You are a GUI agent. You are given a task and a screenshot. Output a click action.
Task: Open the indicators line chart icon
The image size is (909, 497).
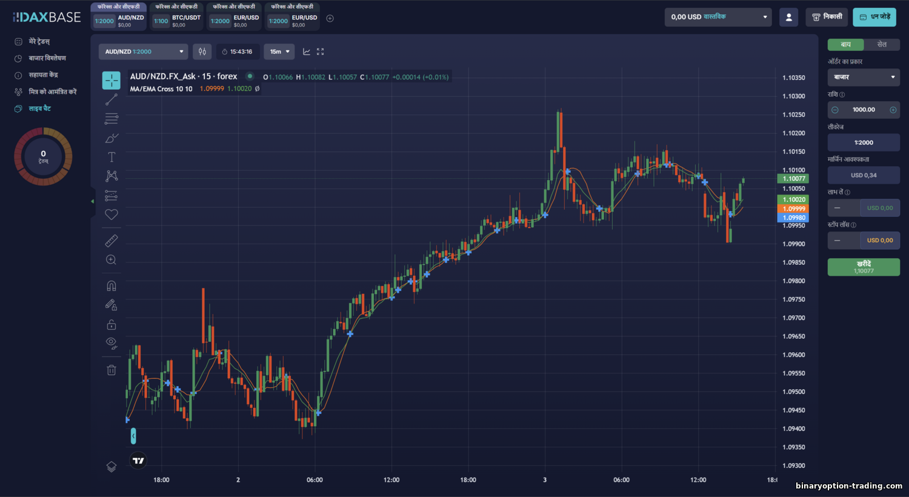[307, 52]
